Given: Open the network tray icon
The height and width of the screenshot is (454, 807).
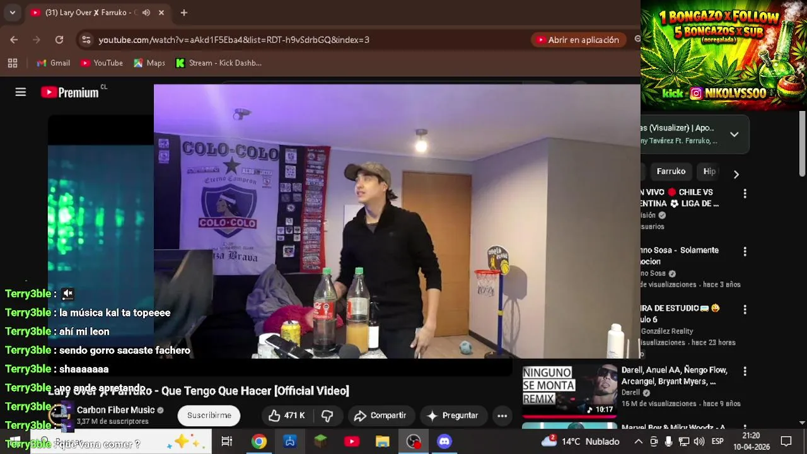Looking at the screenshot, I should pyautogui.click(x=683, y=441).
